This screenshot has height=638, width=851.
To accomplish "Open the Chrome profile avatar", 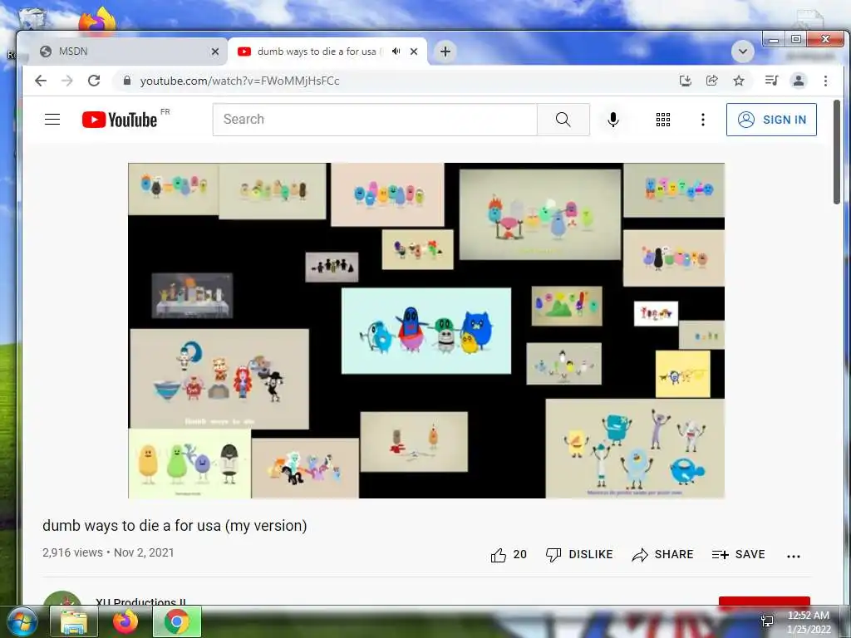I will [x=799, y=81].
